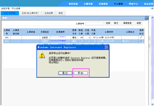Click the 上课班号 input field
The width and height of the screenshot is (154, 106).
(95, 23)
